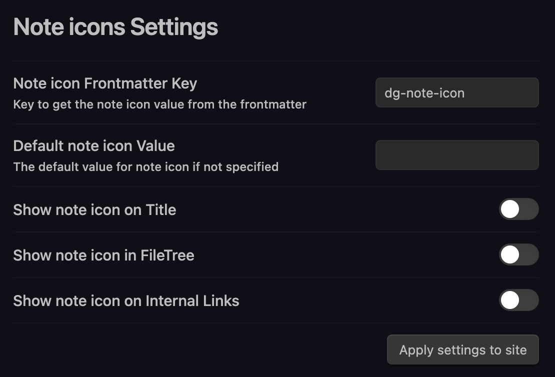Click the word Settings in the heading
555x377 pixels.
174,27
